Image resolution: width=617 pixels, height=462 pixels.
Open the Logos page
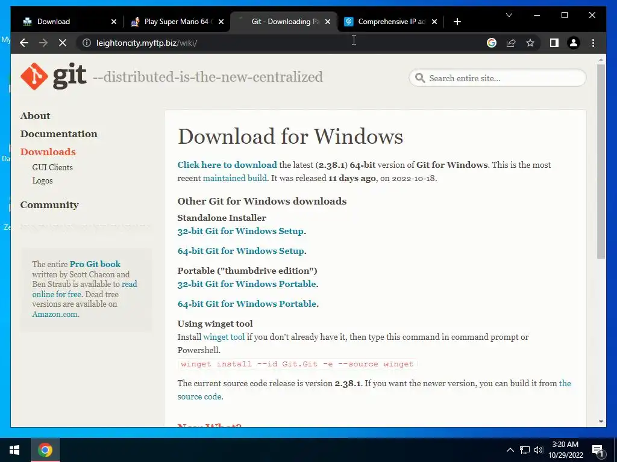[42, 180]
